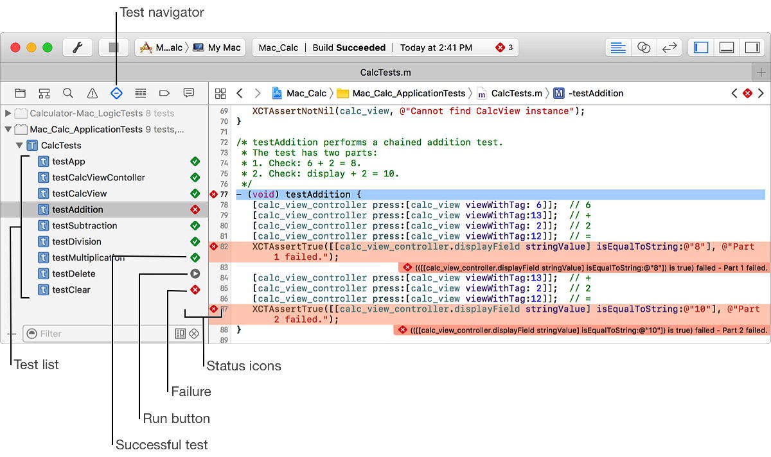Viewport: 771px width, 457px height.
Task: Choose the My Mac run destination
Action: point(217,47)
